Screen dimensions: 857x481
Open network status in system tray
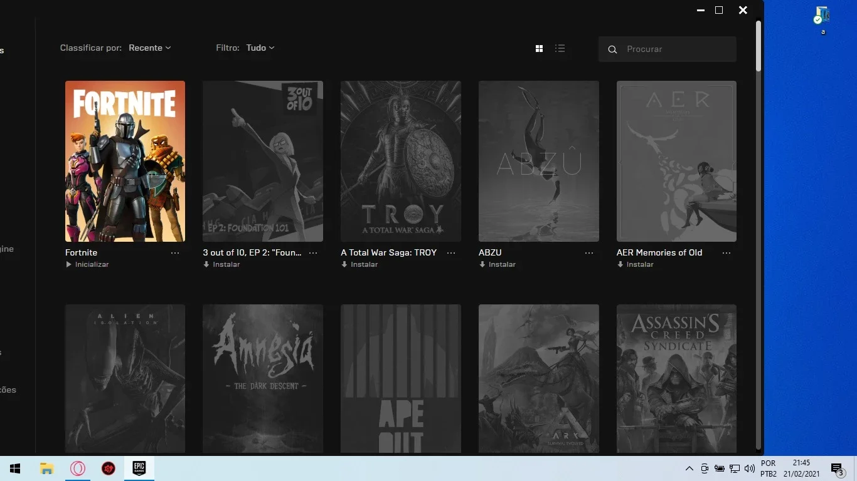734,468
